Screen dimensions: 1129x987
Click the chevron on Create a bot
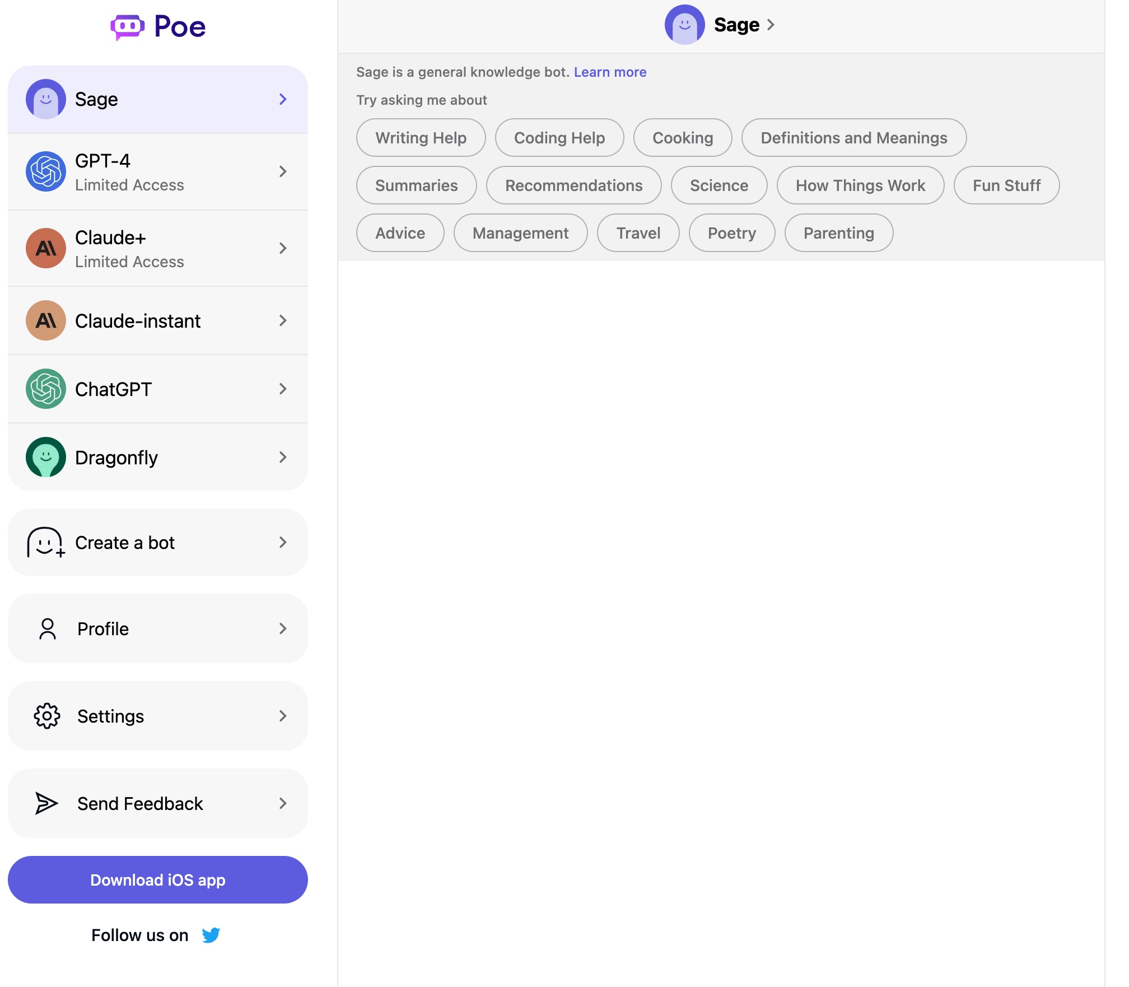coord(283,542)
